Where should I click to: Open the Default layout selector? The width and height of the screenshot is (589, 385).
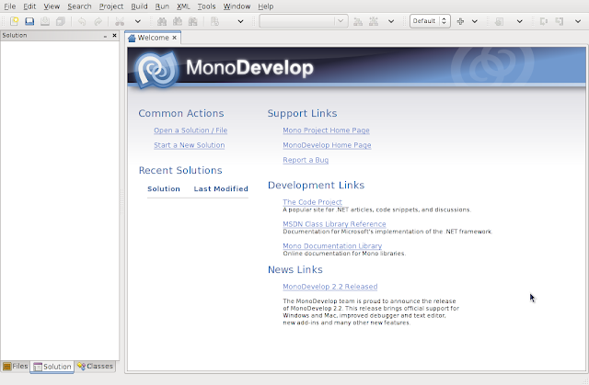tap(430, 21)
